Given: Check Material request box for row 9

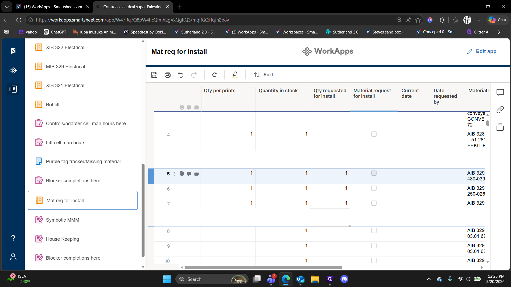Looking at the screenshot, I should point(374,246).
